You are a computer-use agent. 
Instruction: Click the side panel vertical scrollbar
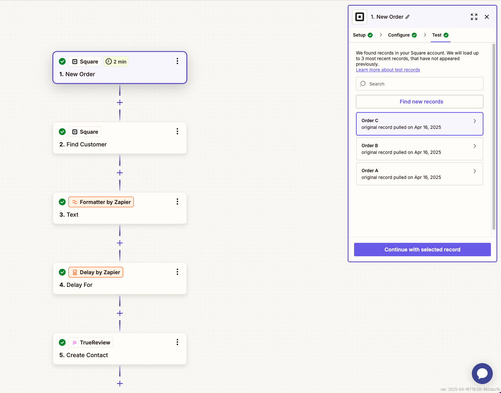[x=494, y=136]
